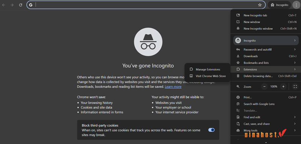Click the back navigation arrow
The height and width of the screenshot is (144, 301).
(x=3, y=5)
